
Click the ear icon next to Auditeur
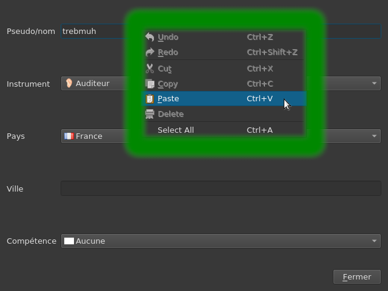tap(69, 83)
